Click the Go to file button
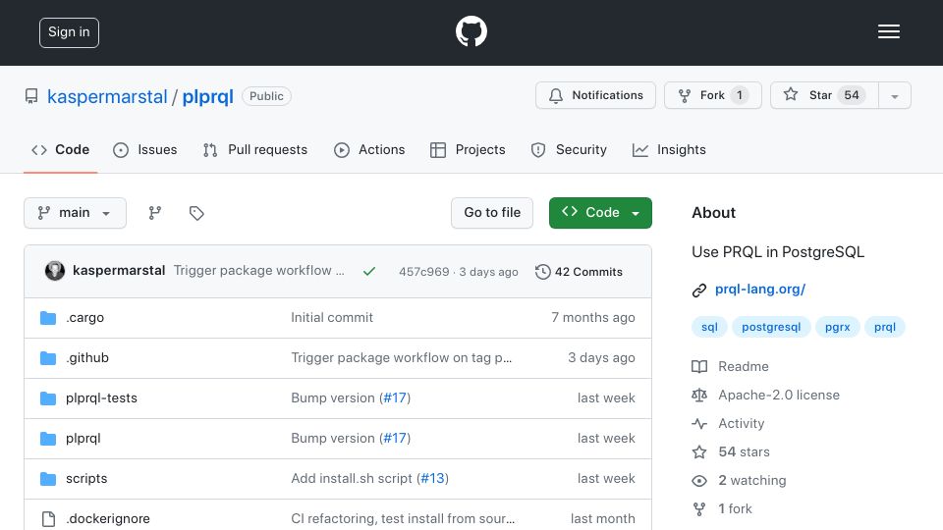This screenshot has width=943, height=530. [x=492, y=213]
